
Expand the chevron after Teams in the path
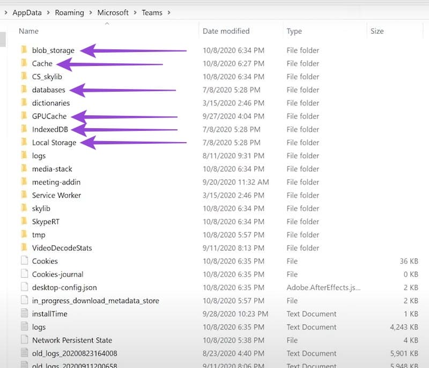click(x=169, y=12)
